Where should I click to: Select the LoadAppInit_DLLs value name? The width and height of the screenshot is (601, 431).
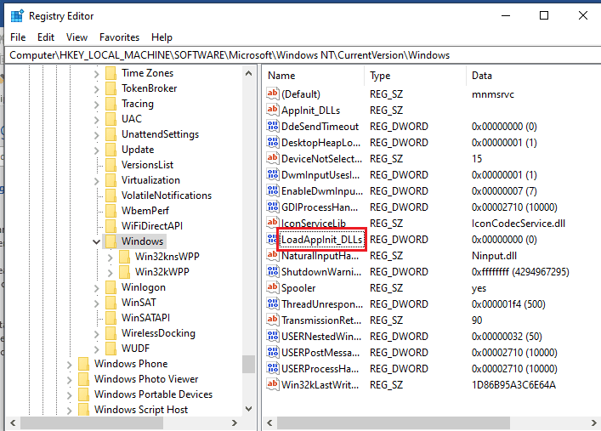(x=321, y=240)
